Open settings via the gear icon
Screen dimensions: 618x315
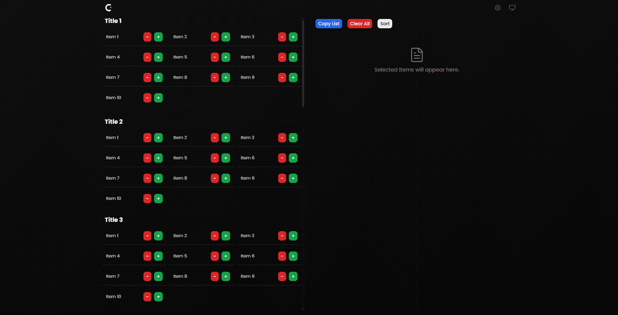497,8
